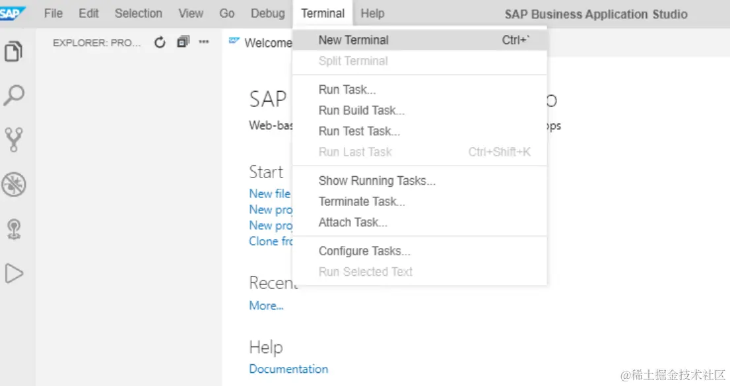
Task: Click the Clone from link under Start
Action: click(271, 241)
